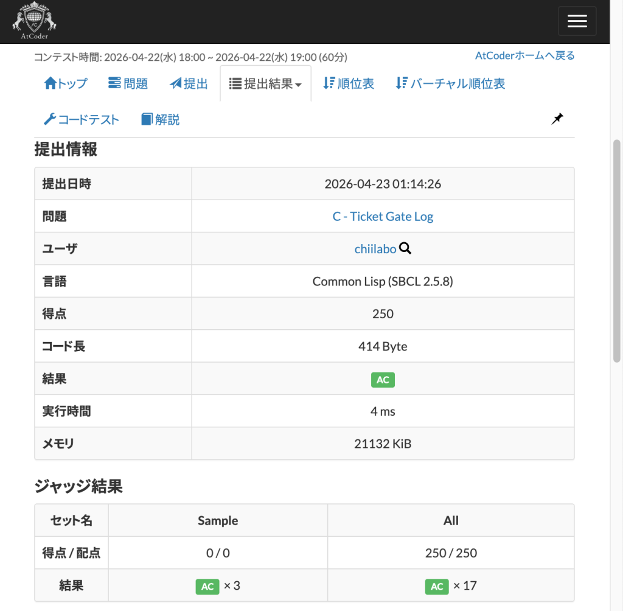Click the AtCoder shield logo

pyautogui.click(x=34, y=20)
